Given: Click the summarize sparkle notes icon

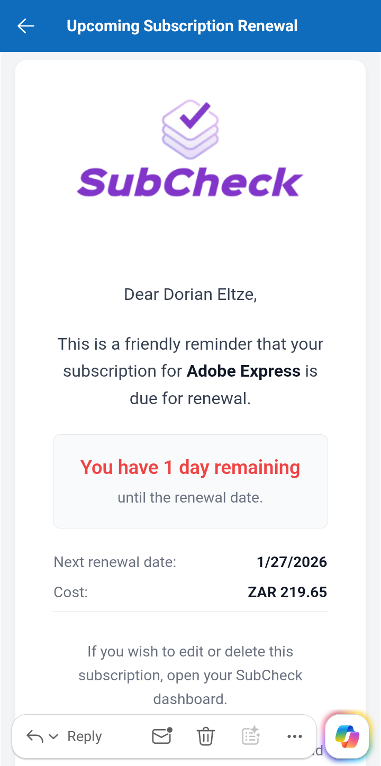Looking at the screenshot, I should click(x=250, y=736).
